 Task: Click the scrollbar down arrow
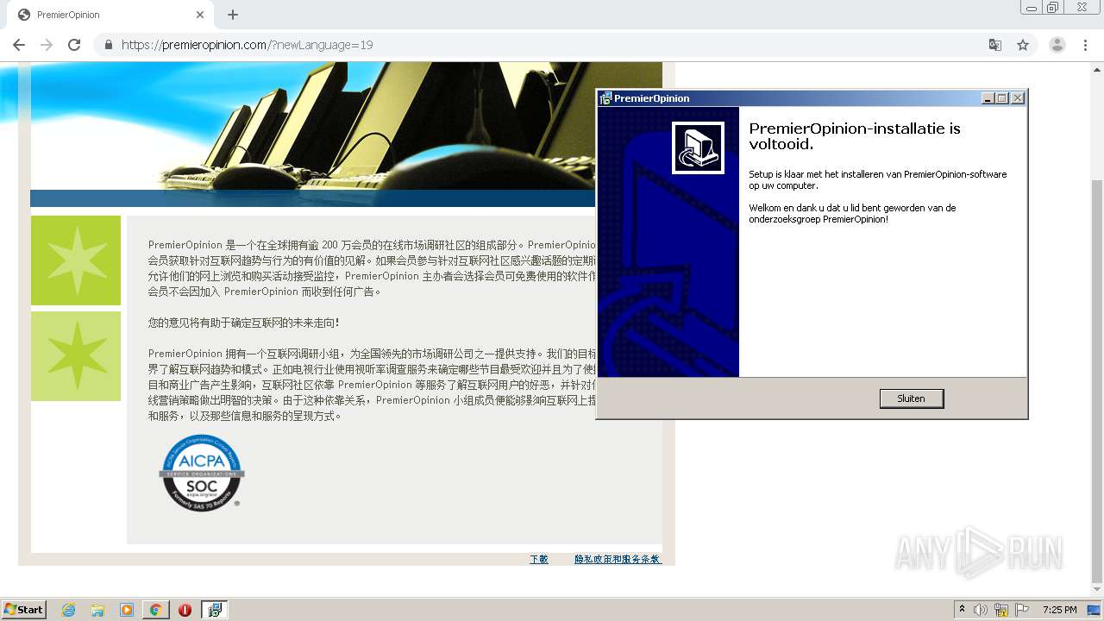coord(1096,589)
